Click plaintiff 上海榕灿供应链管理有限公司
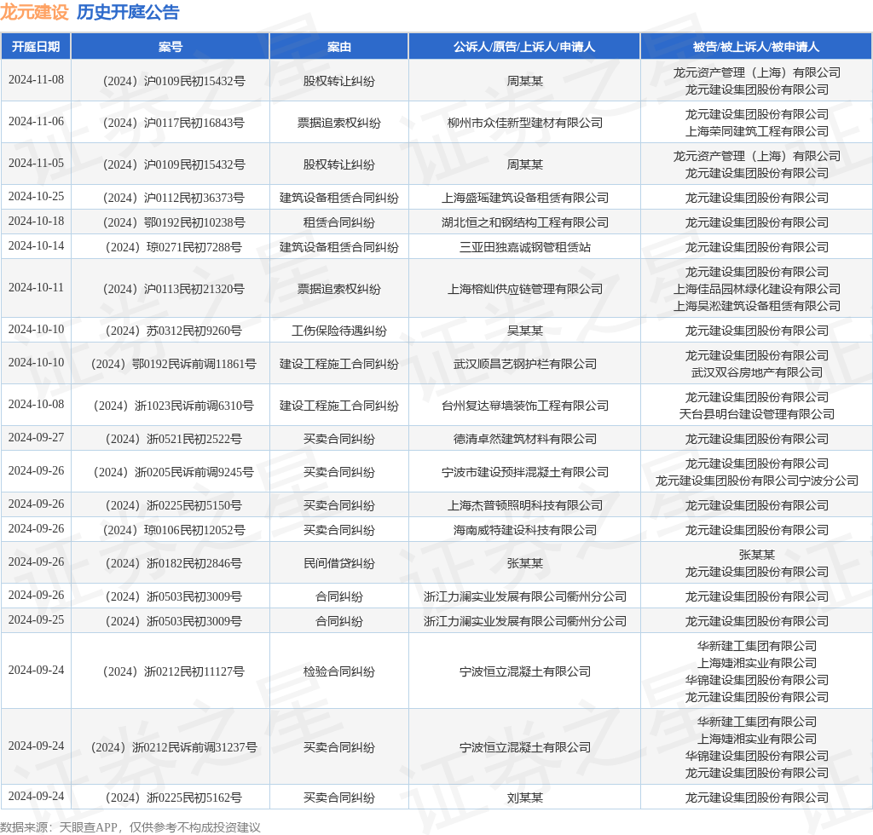The image size is (873, 835). pos(525,290)
